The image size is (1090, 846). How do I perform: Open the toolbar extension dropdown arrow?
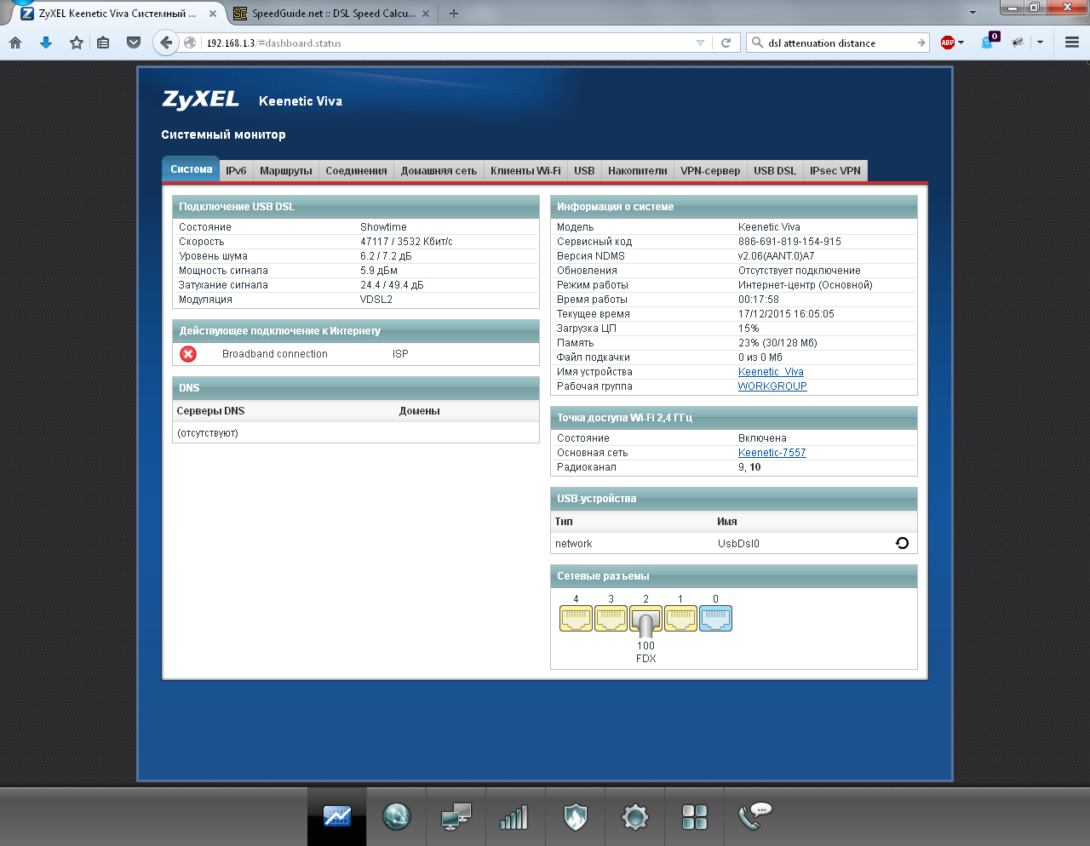(x=1041, y=43)
